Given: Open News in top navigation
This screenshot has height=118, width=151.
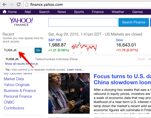Looking at the screenshot, I should [62, 12].
